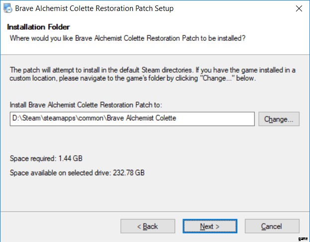
Task: Cancel the patch installation
Action: 272,226
